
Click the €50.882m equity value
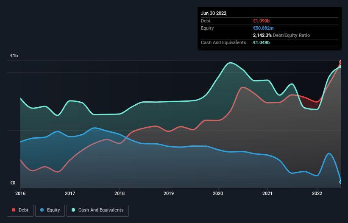263,28
